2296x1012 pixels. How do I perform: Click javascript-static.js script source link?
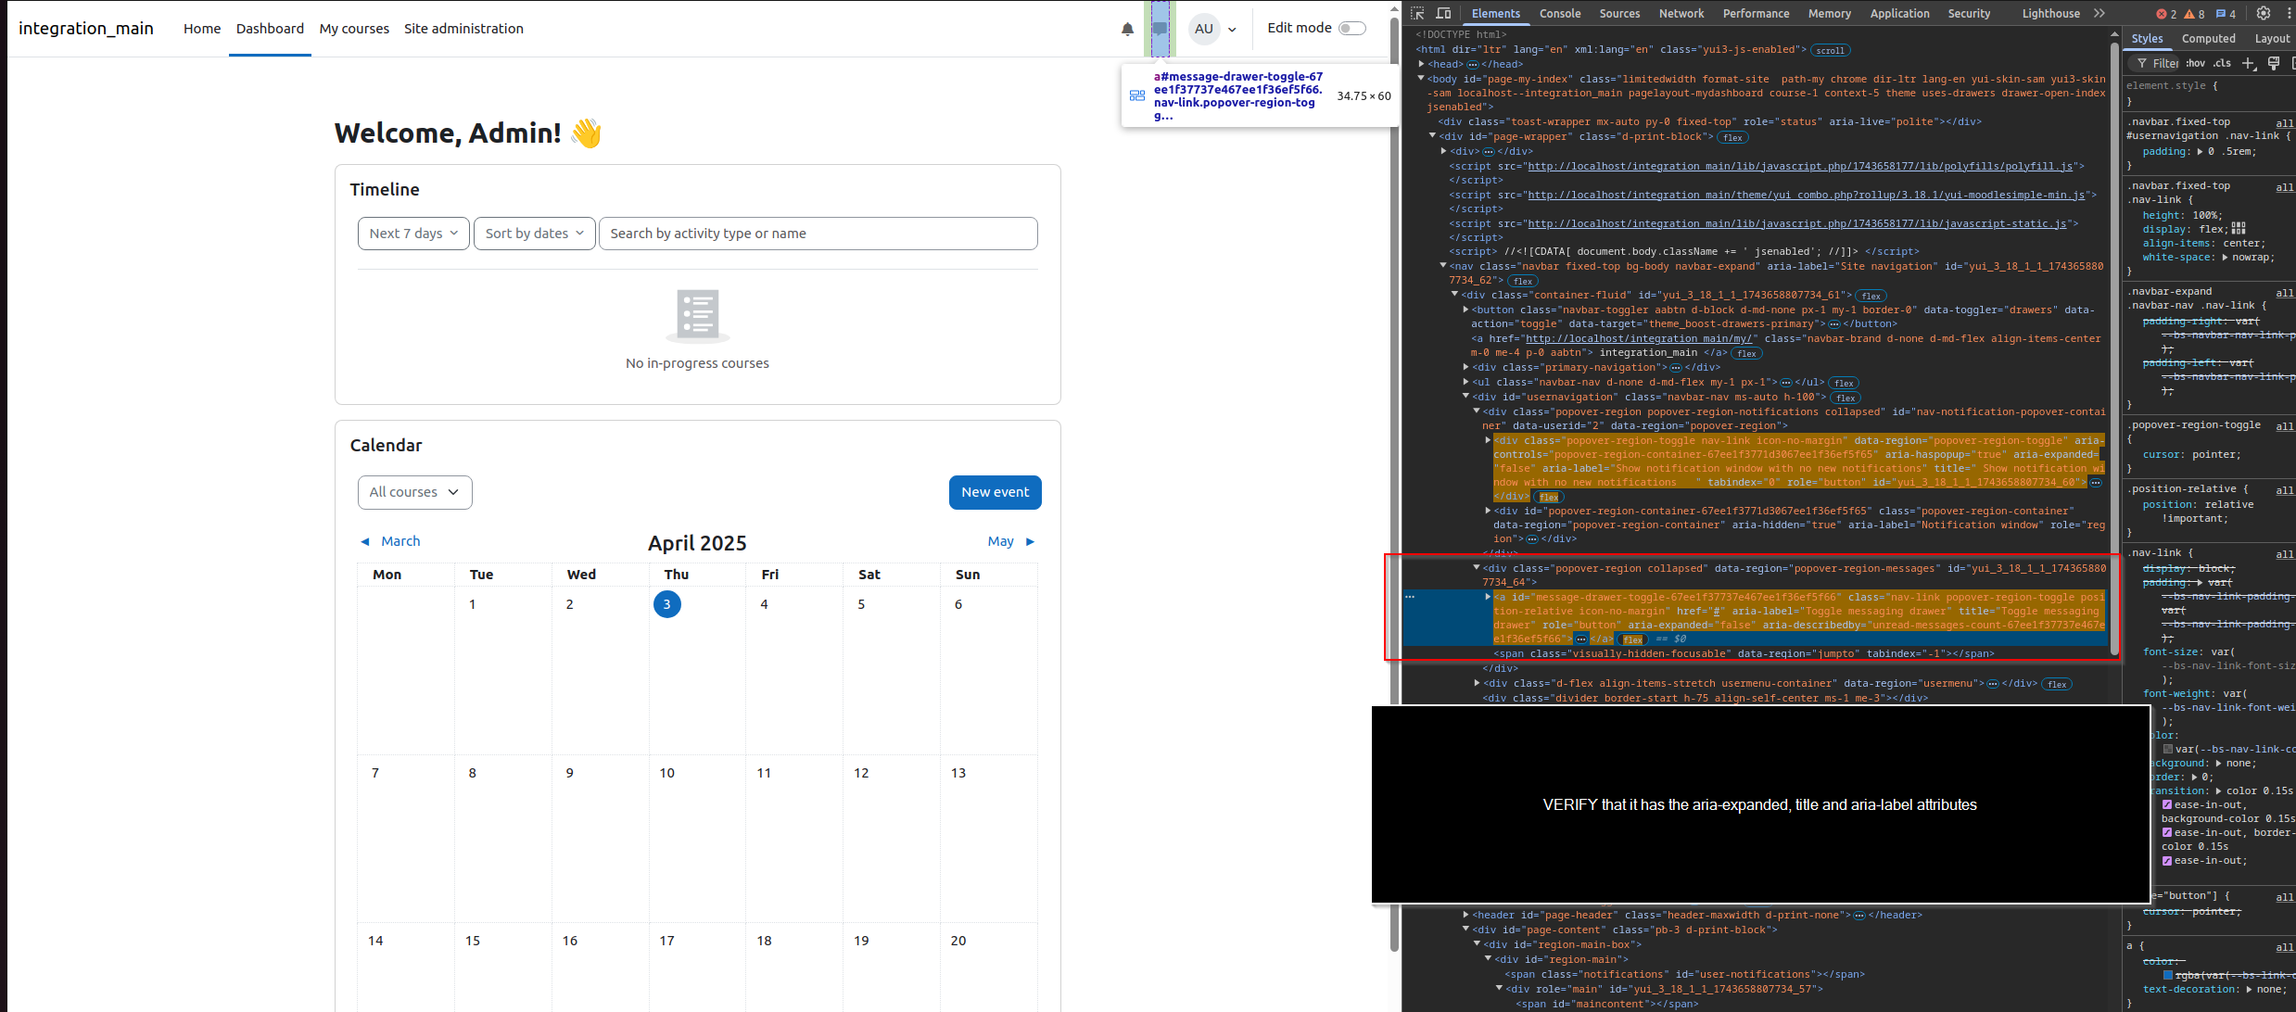[1796, 223]
